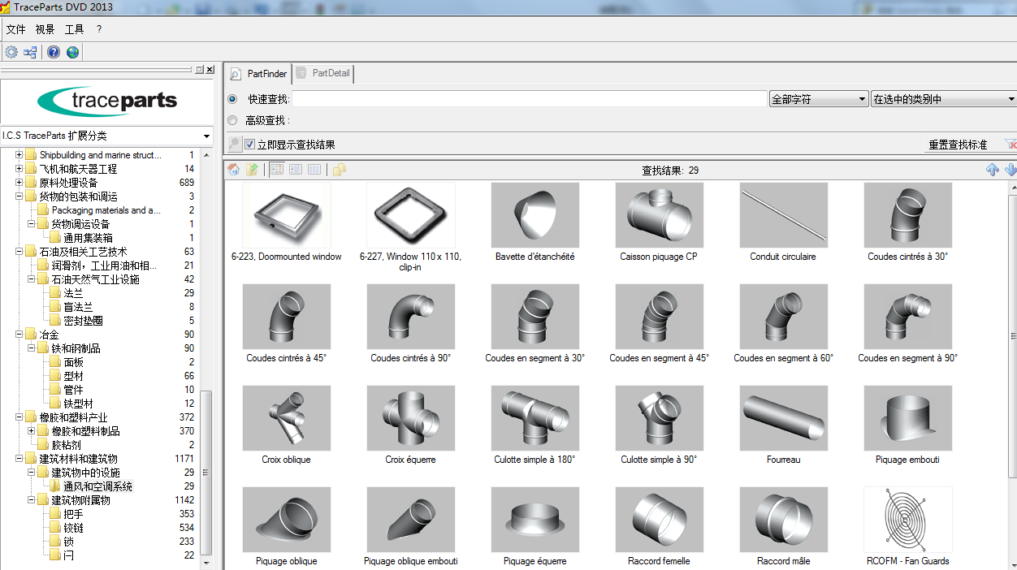The height and width of the screenshot is (570, 1017).
Task: Select the 高级查找 radio button
Action: point(234,120)
